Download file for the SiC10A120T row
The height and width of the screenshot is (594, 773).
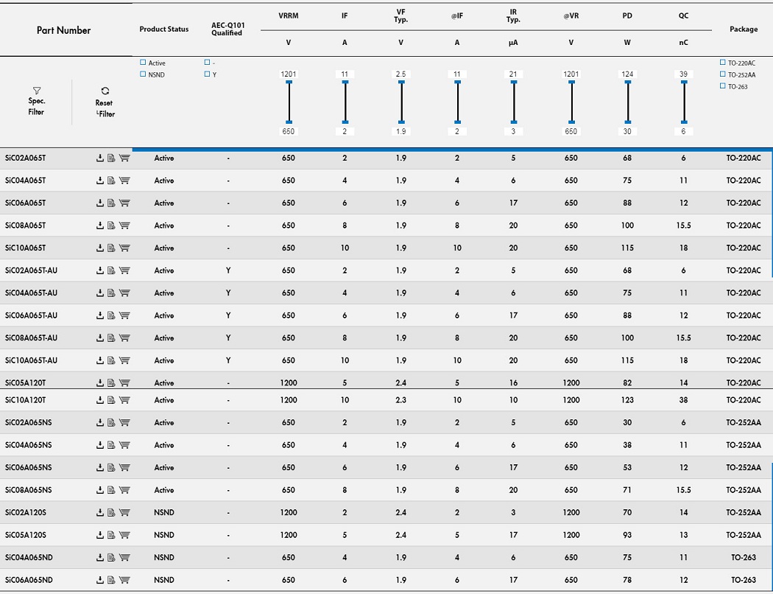(x=99, y=400)
